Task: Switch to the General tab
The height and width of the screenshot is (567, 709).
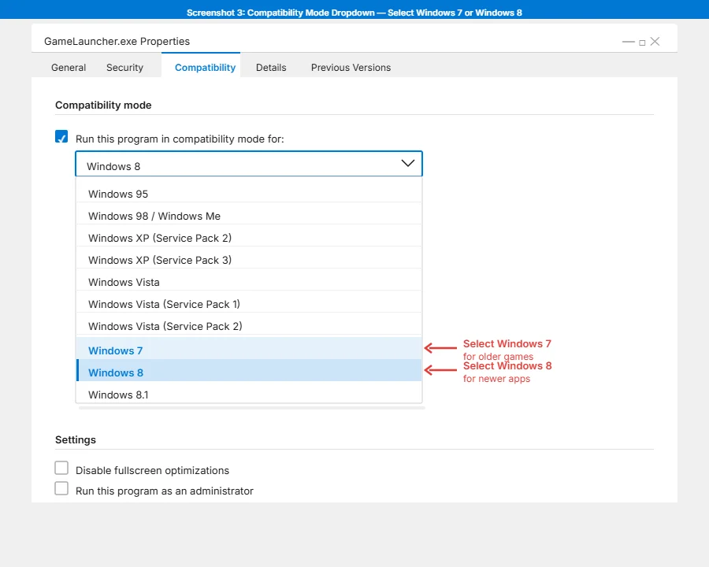Action: (x=69, y=68)
